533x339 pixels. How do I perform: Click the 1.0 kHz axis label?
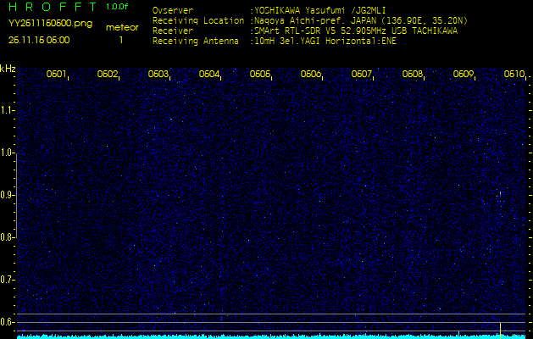(x=6, y=153)
